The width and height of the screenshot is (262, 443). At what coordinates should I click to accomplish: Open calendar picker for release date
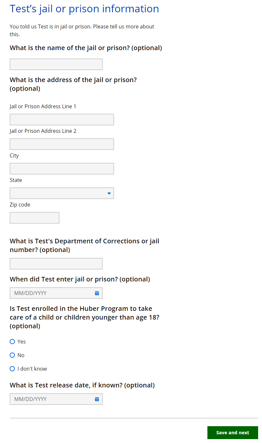97,399
